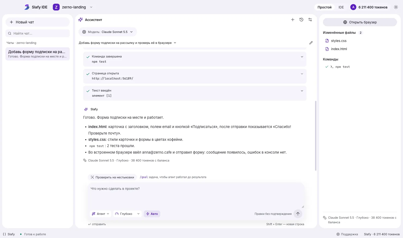The width and height of the screenshot is (403, 238).
Task: Click the Slafy status bar item with braces icon
Action: tap(9, 234)
